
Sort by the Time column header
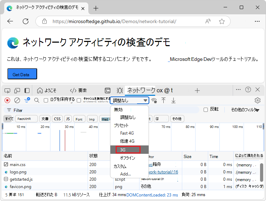pyautogui.click(x=221, y=156)
